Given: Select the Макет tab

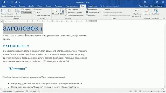Looking at the screenshot, I should pyautogui.click(x=40, y=6).
